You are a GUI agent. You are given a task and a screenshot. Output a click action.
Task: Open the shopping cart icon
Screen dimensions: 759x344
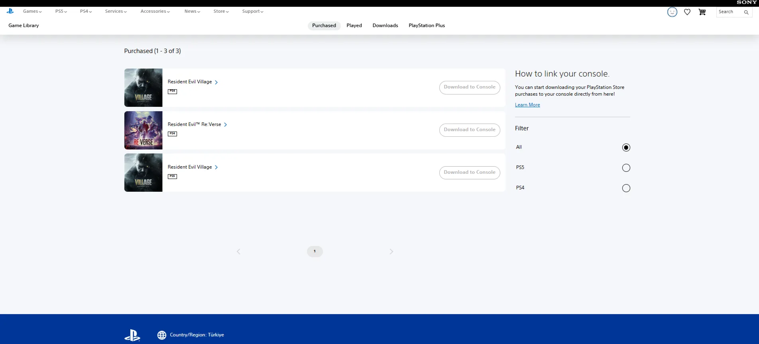pyautogui.click(x=702, y=12)
